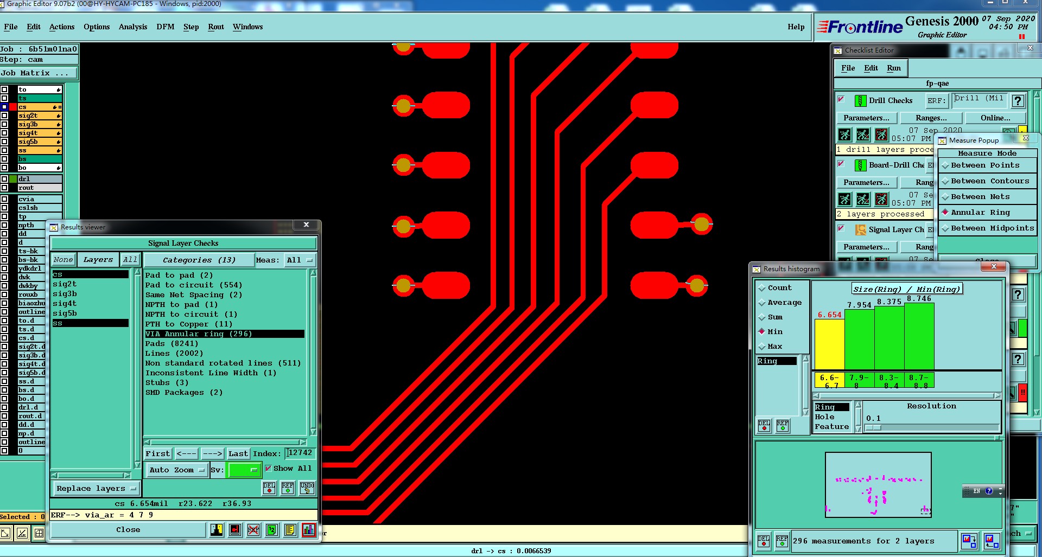Screen dimensions: 1042x557
Task: Click the Last navigation button
Action: point(238,453)
